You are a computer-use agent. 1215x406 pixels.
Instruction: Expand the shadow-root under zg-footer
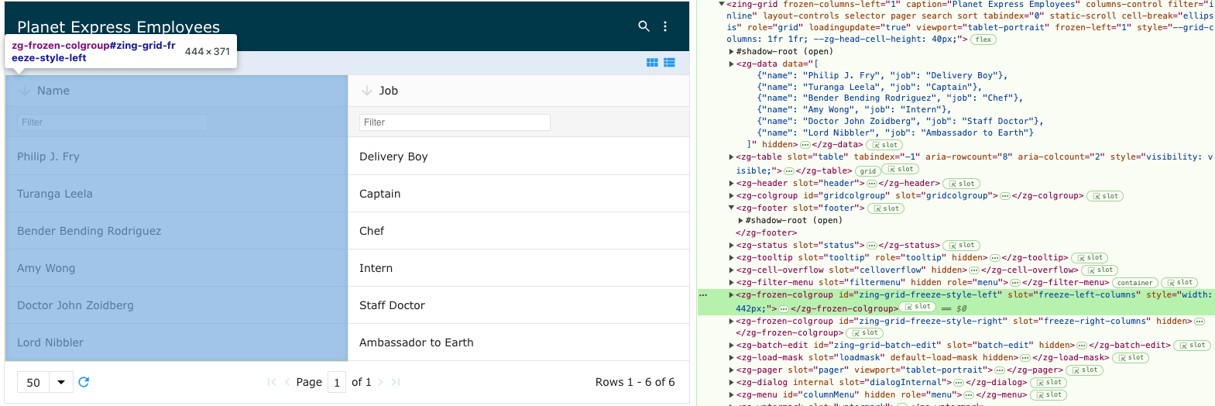[741, 221]
